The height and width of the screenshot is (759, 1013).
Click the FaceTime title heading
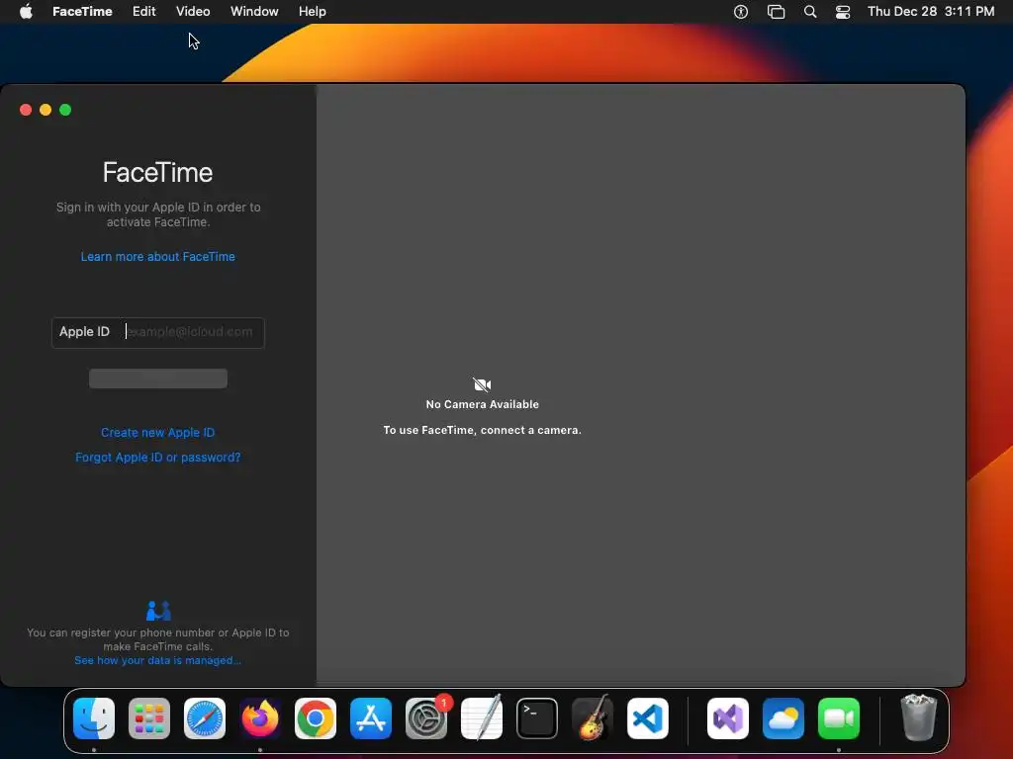157,172
